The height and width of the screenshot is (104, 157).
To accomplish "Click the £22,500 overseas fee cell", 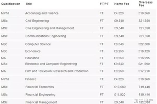I will click(x=144, y=44).
